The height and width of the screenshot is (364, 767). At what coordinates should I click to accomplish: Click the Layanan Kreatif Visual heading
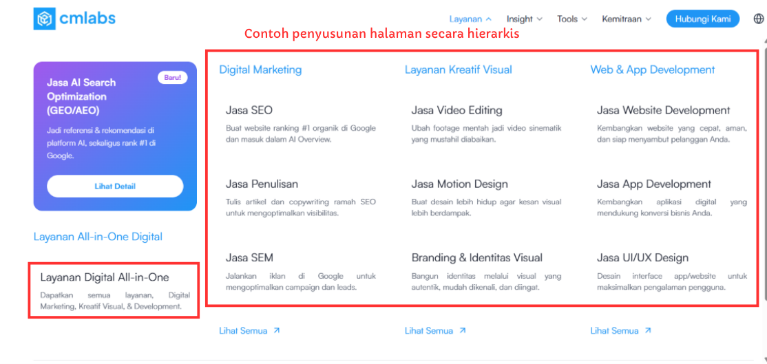459,69
